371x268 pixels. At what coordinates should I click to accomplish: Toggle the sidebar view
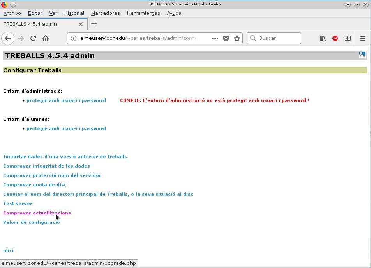[347, 38]
